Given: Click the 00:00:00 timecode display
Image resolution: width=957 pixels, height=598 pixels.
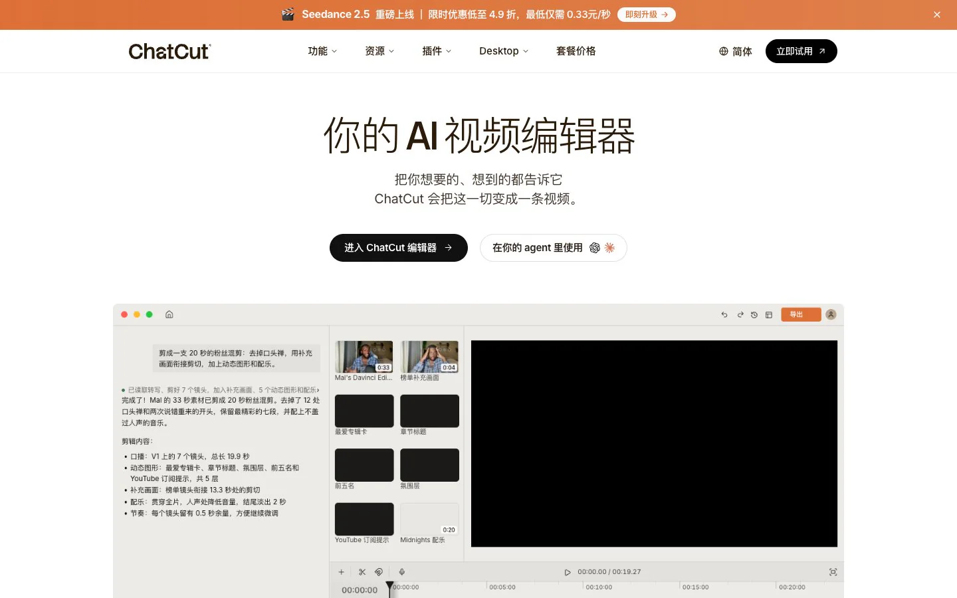Looking at the screenshot, I should [360, 590].
